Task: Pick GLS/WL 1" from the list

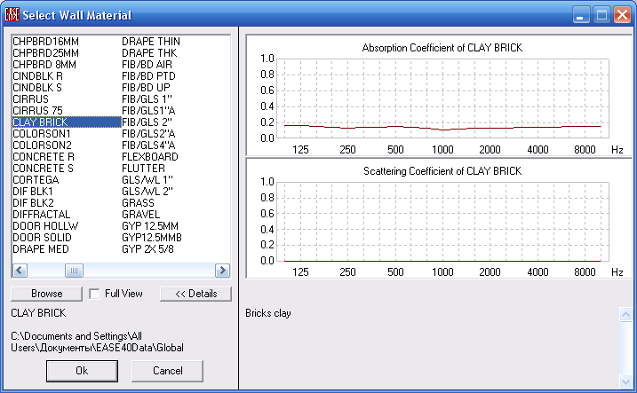Action: point(147,180)
